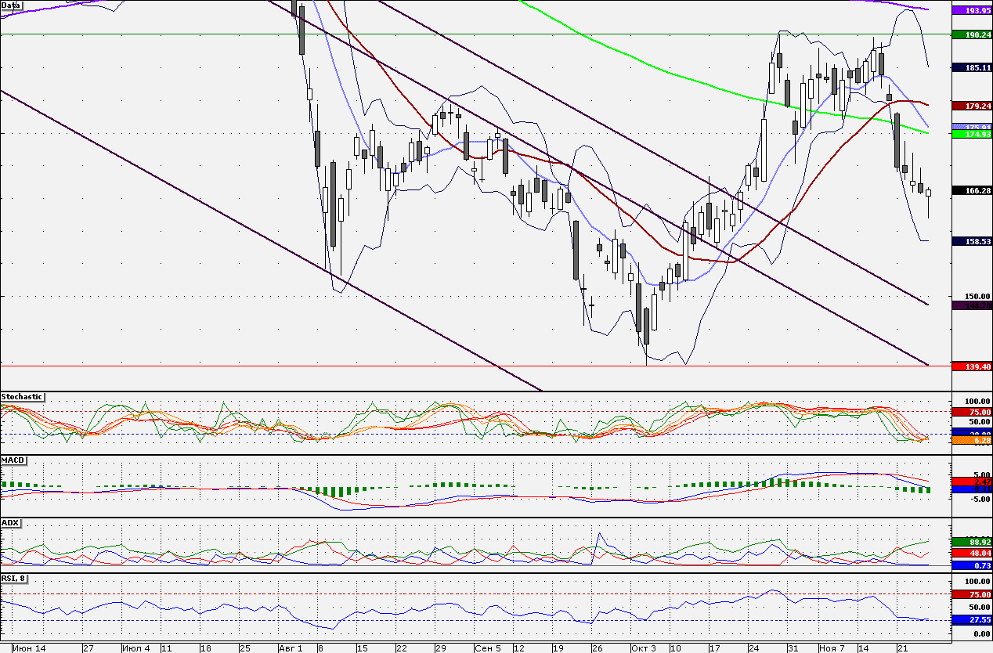Click the purple 193.95 price tag

point(972,11)
